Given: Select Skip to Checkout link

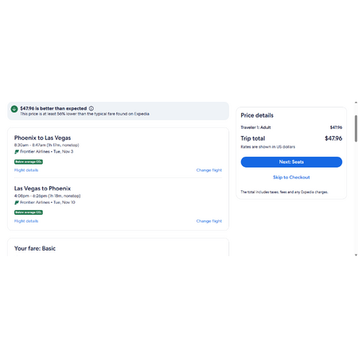Looking at the screenshot, I should click(x=291, y=177).
